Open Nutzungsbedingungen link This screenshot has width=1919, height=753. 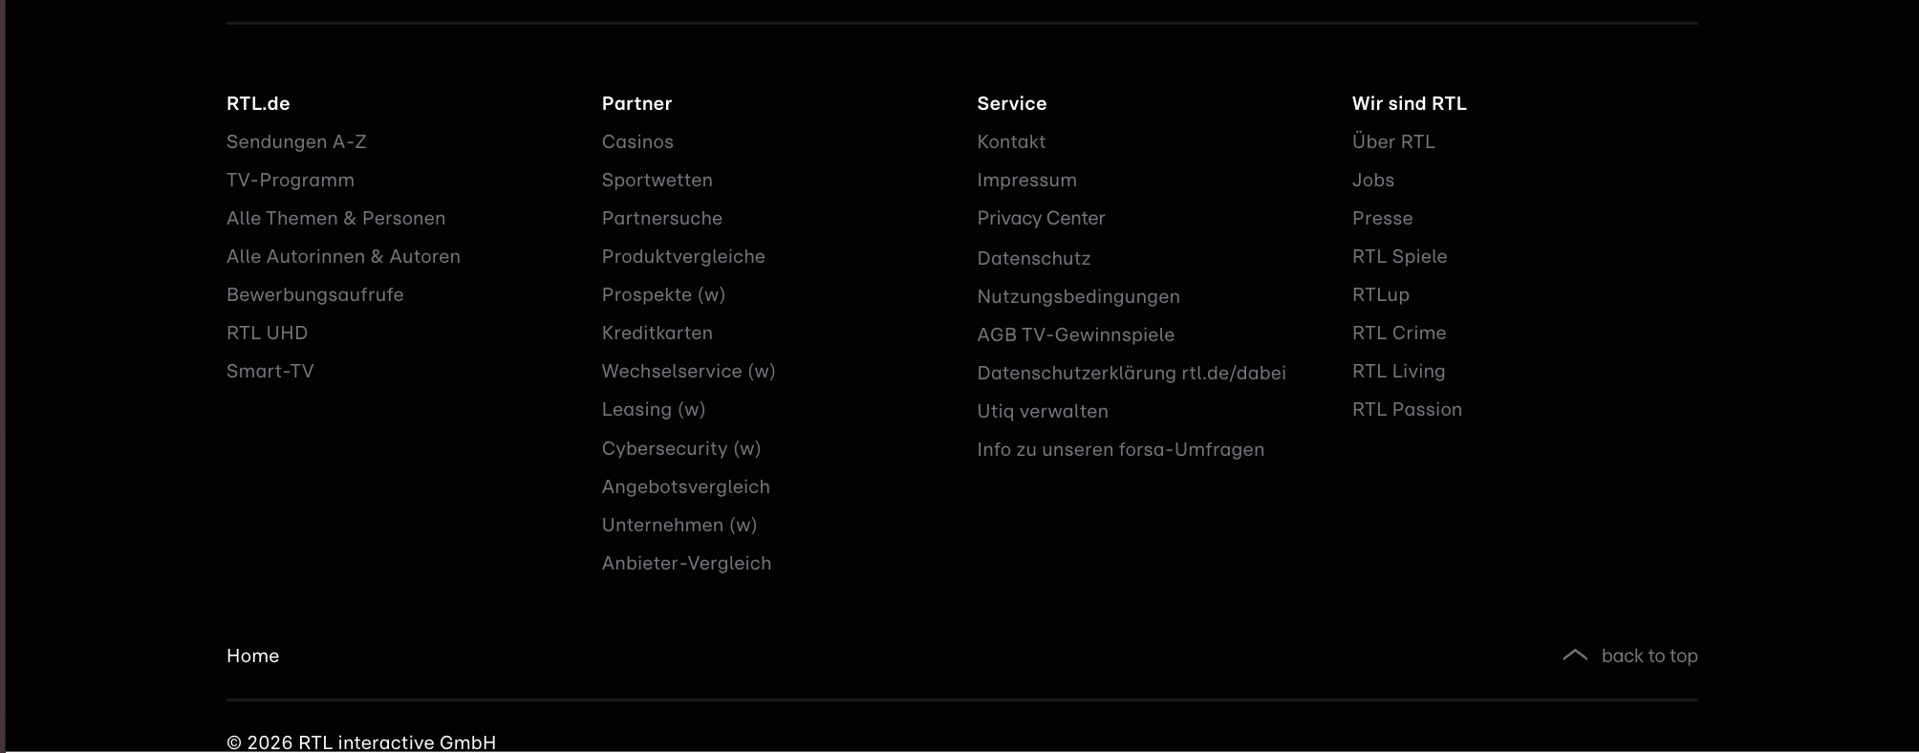pyautogui.click(x=1078, y=296)
